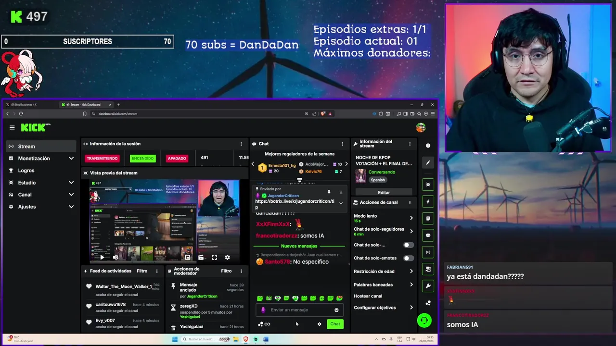Open a new browser tab
This screenshot has height=346, width=616.
pos(118,104)
